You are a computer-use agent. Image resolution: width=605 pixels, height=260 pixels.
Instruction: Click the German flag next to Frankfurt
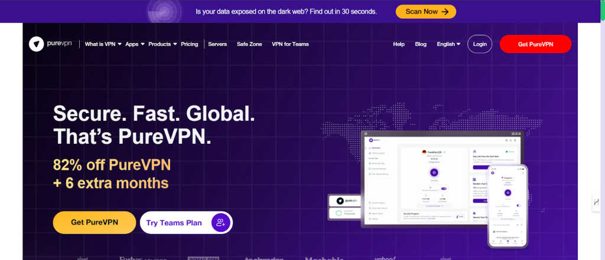click(424, 152)
